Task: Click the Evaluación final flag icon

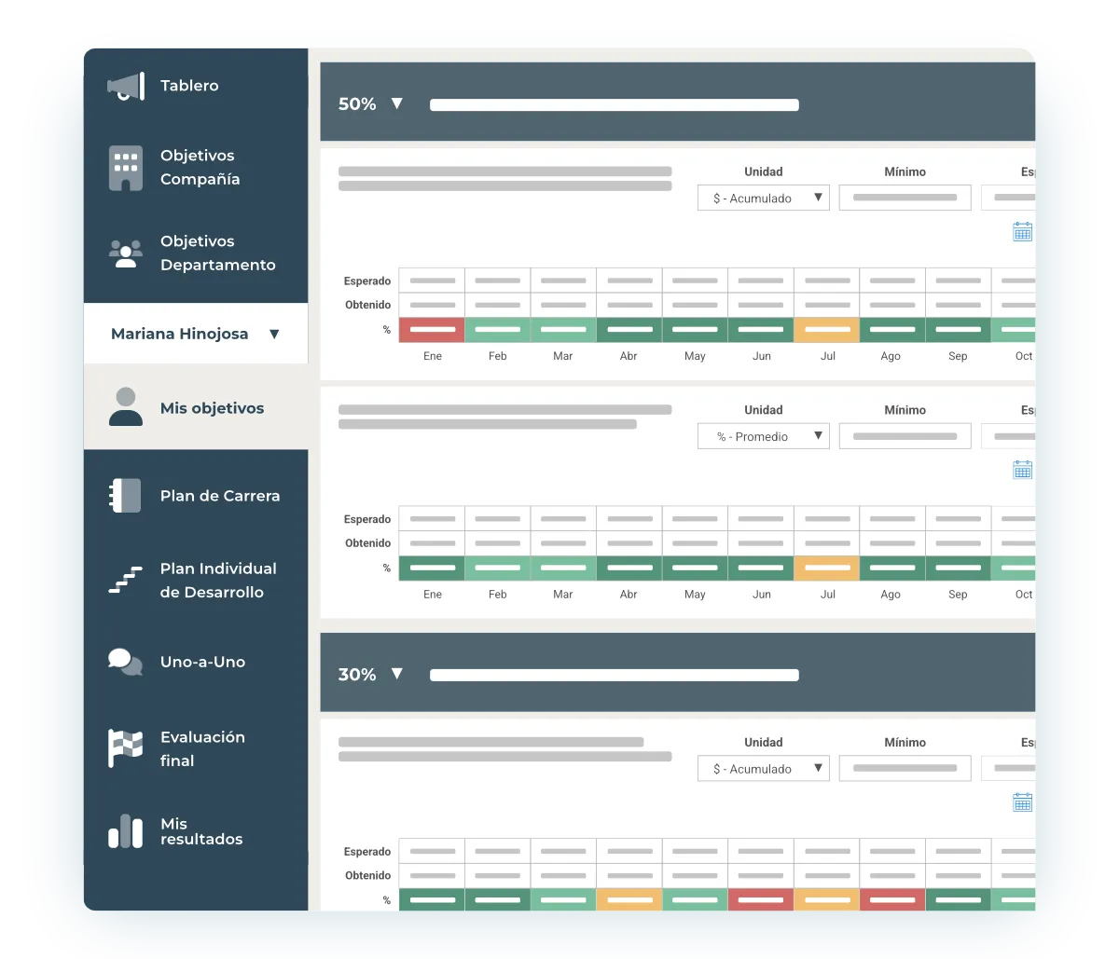Action: (x=125, y=748)
